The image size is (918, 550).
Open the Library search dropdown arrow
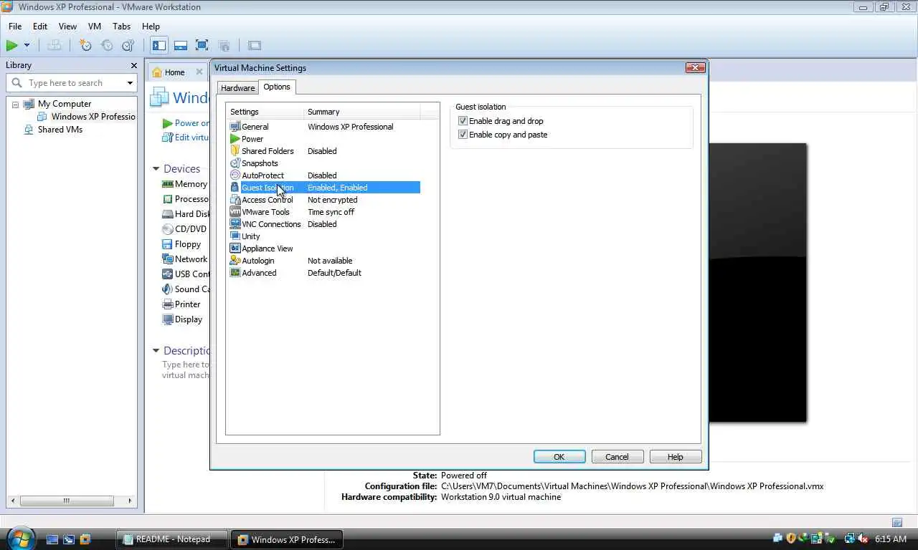(x=130, y=83)
